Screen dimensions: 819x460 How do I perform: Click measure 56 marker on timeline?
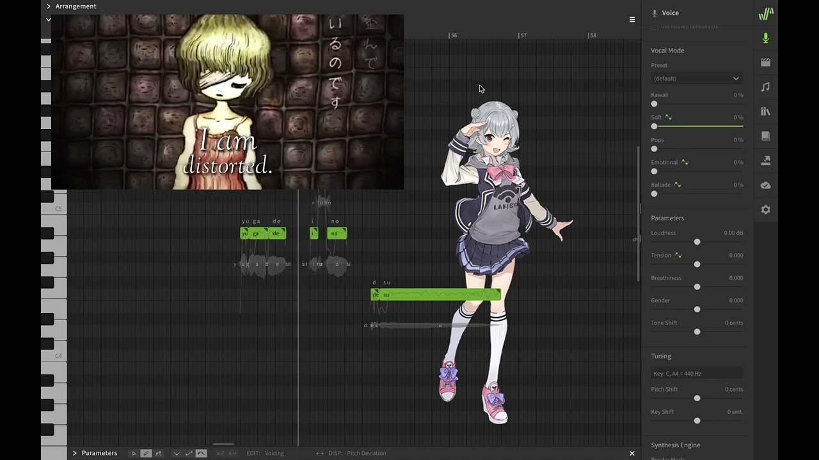click(453, 35)
